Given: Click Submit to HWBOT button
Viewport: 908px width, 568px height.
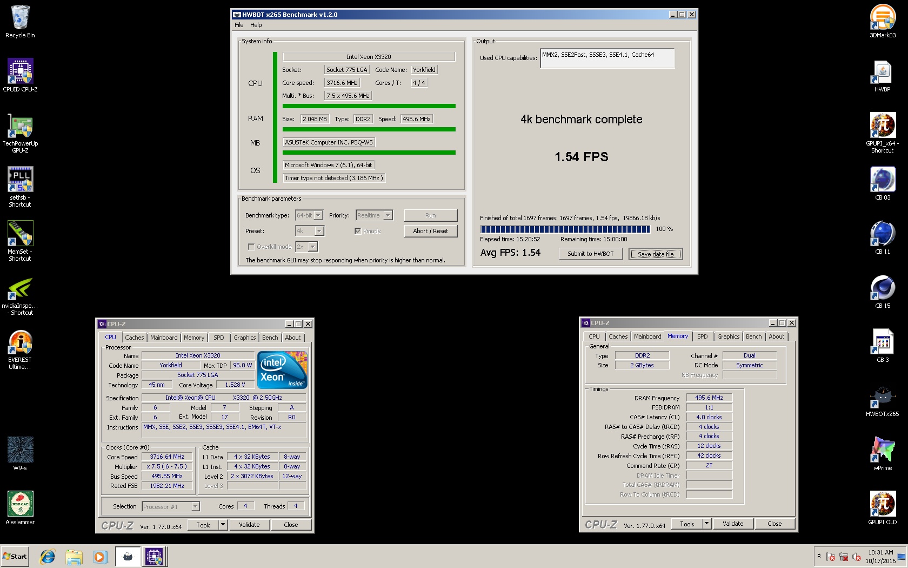Looking at the screenshot, I should [x=591, y=254].
